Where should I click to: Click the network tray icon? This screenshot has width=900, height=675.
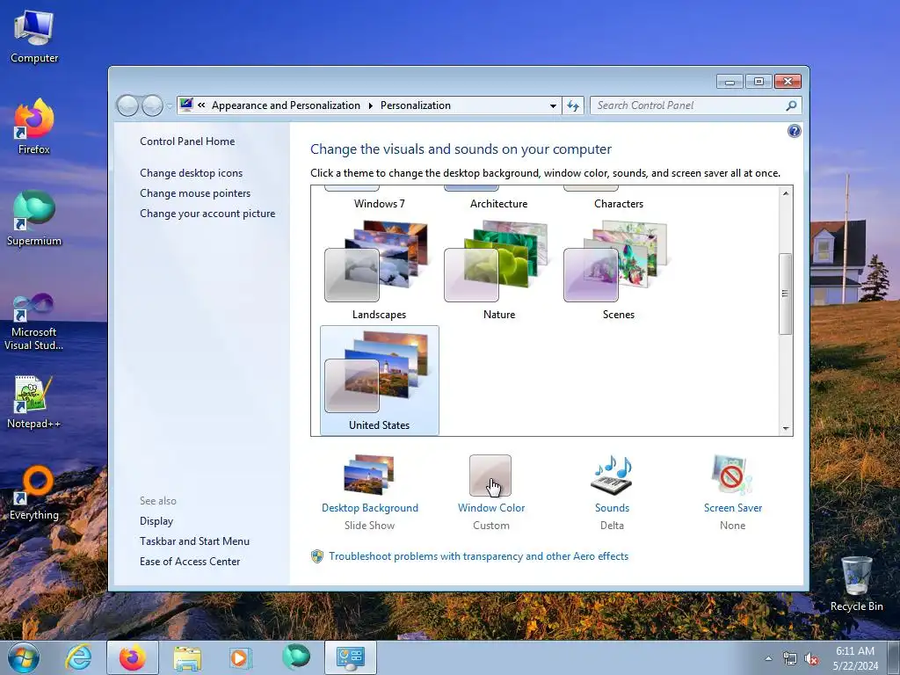coord(790,659)
